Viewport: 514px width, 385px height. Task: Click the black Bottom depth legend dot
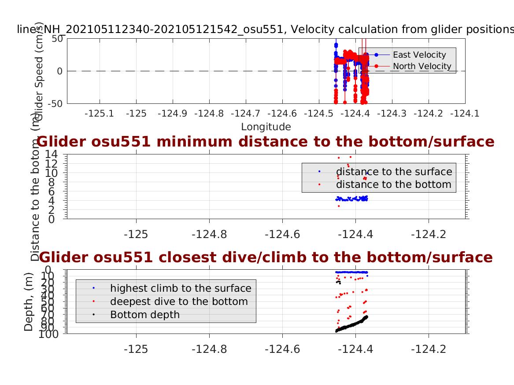pos(94,315)
